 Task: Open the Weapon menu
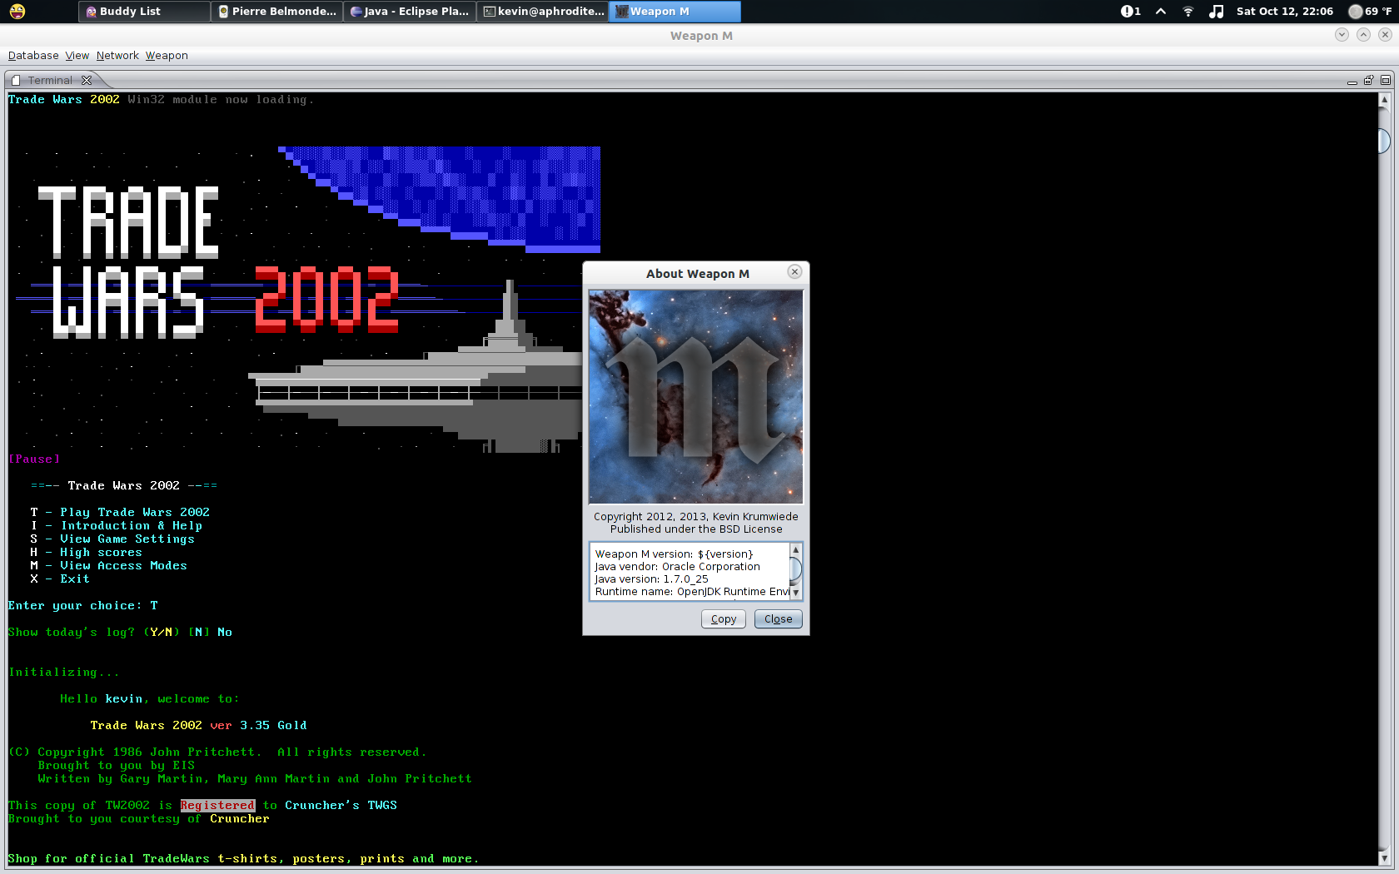167,55
